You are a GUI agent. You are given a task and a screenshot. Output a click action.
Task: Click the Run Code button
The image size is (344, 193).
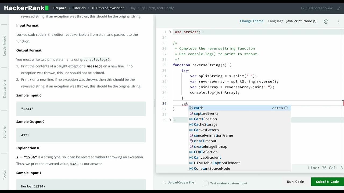tap(295, 182)
